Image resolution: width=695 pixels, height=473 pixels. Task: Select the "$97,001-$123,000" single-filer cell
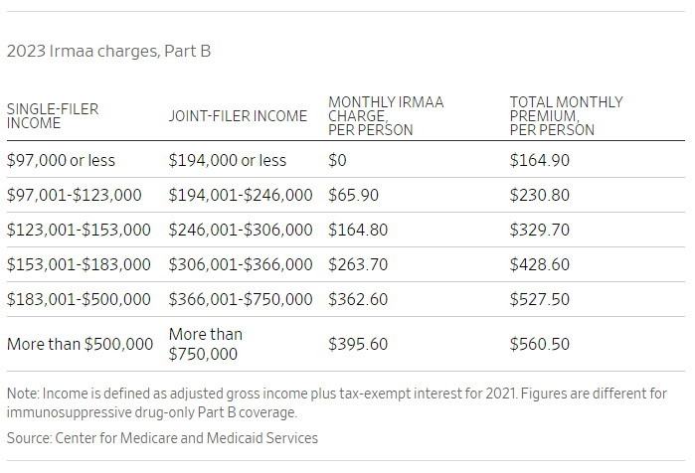point(75,195)
